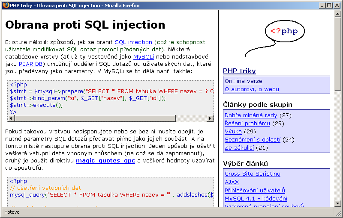Click the Obrana proti SQL injection heading

click(85, 25)
